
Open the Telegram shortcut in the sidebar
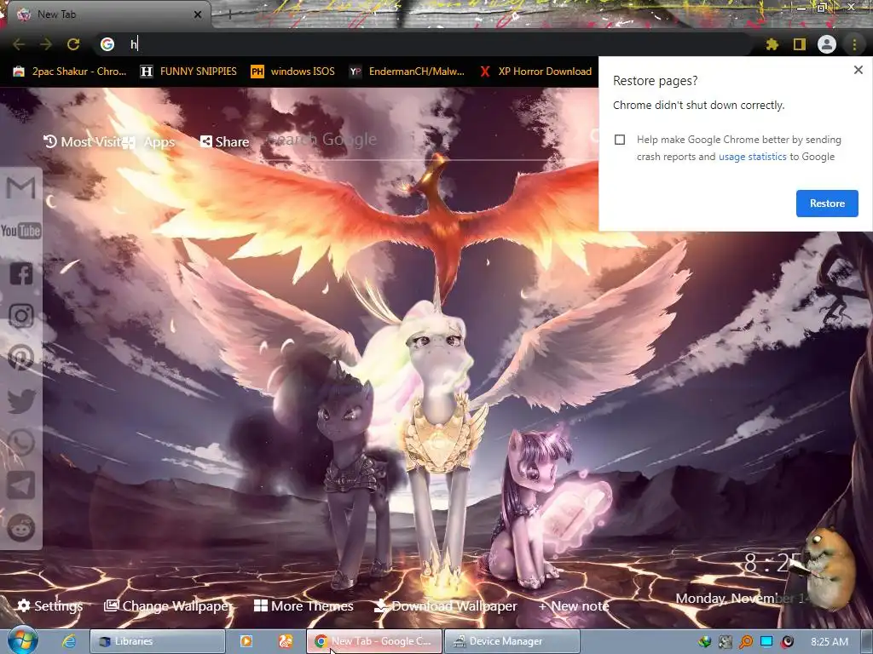click(20, 485)
